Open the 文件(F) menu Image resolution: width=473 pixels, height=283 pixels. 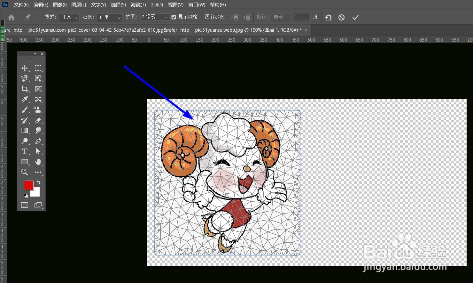point(21,4)
